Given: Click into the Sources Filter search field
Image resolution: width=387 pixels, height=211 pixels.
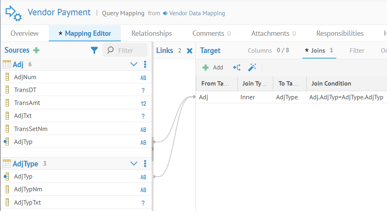Looking at the screenshot, I should click(x=130, y=50).
